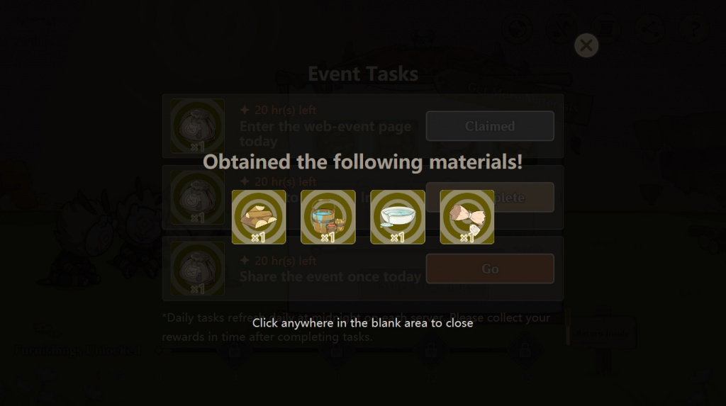Image resolution: width=726 pixels, height=406 pixels.
Task: Open the question mark help icon
Action: point(694,29)
